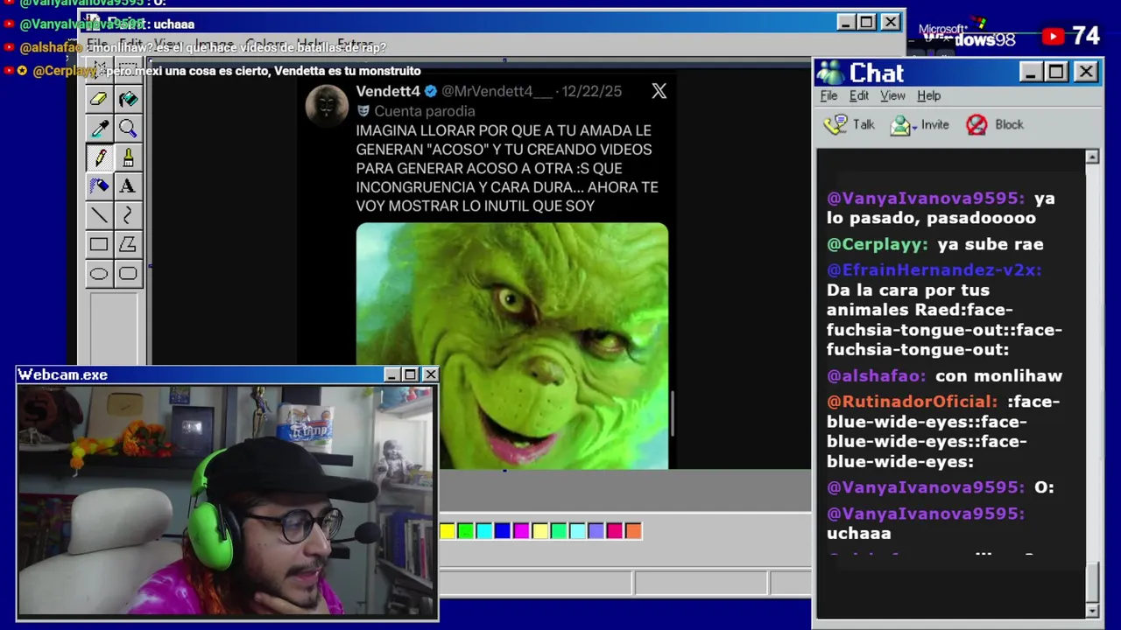The image size is (1121, 630).
Task: Choose the Pick Color eyedropper tool
Action: (x=98, y=129)
